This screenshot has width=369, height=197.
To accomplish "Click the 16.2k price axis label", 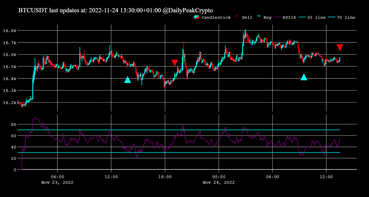I will point(9,103).
